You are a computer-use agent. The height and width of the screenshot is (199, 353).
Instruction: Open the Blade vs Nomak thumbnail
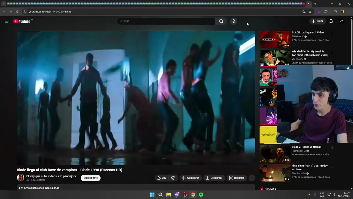pyautogui.click(x=275, y=154)
